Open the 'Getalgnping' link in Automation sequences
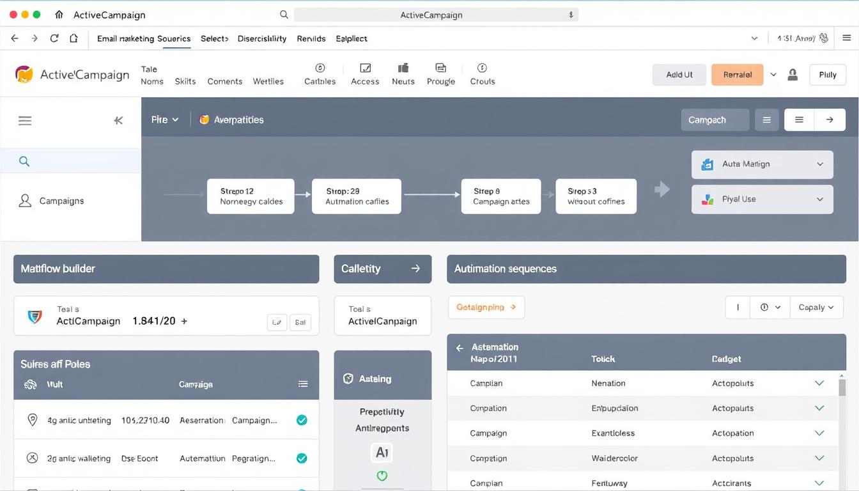 486,307
